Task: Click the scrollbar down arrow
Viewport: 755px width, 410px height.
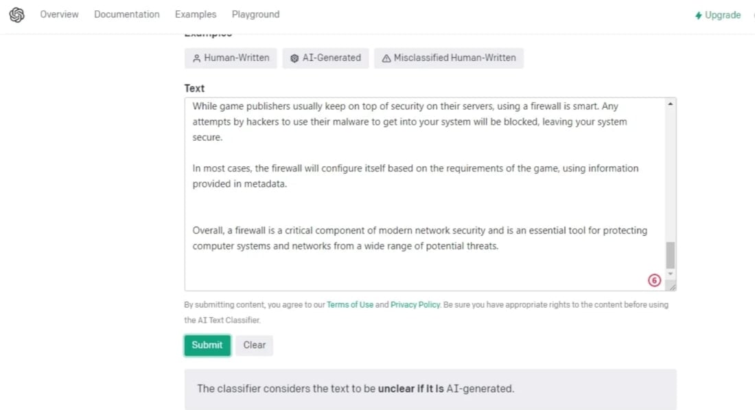Action: [671, 273]
